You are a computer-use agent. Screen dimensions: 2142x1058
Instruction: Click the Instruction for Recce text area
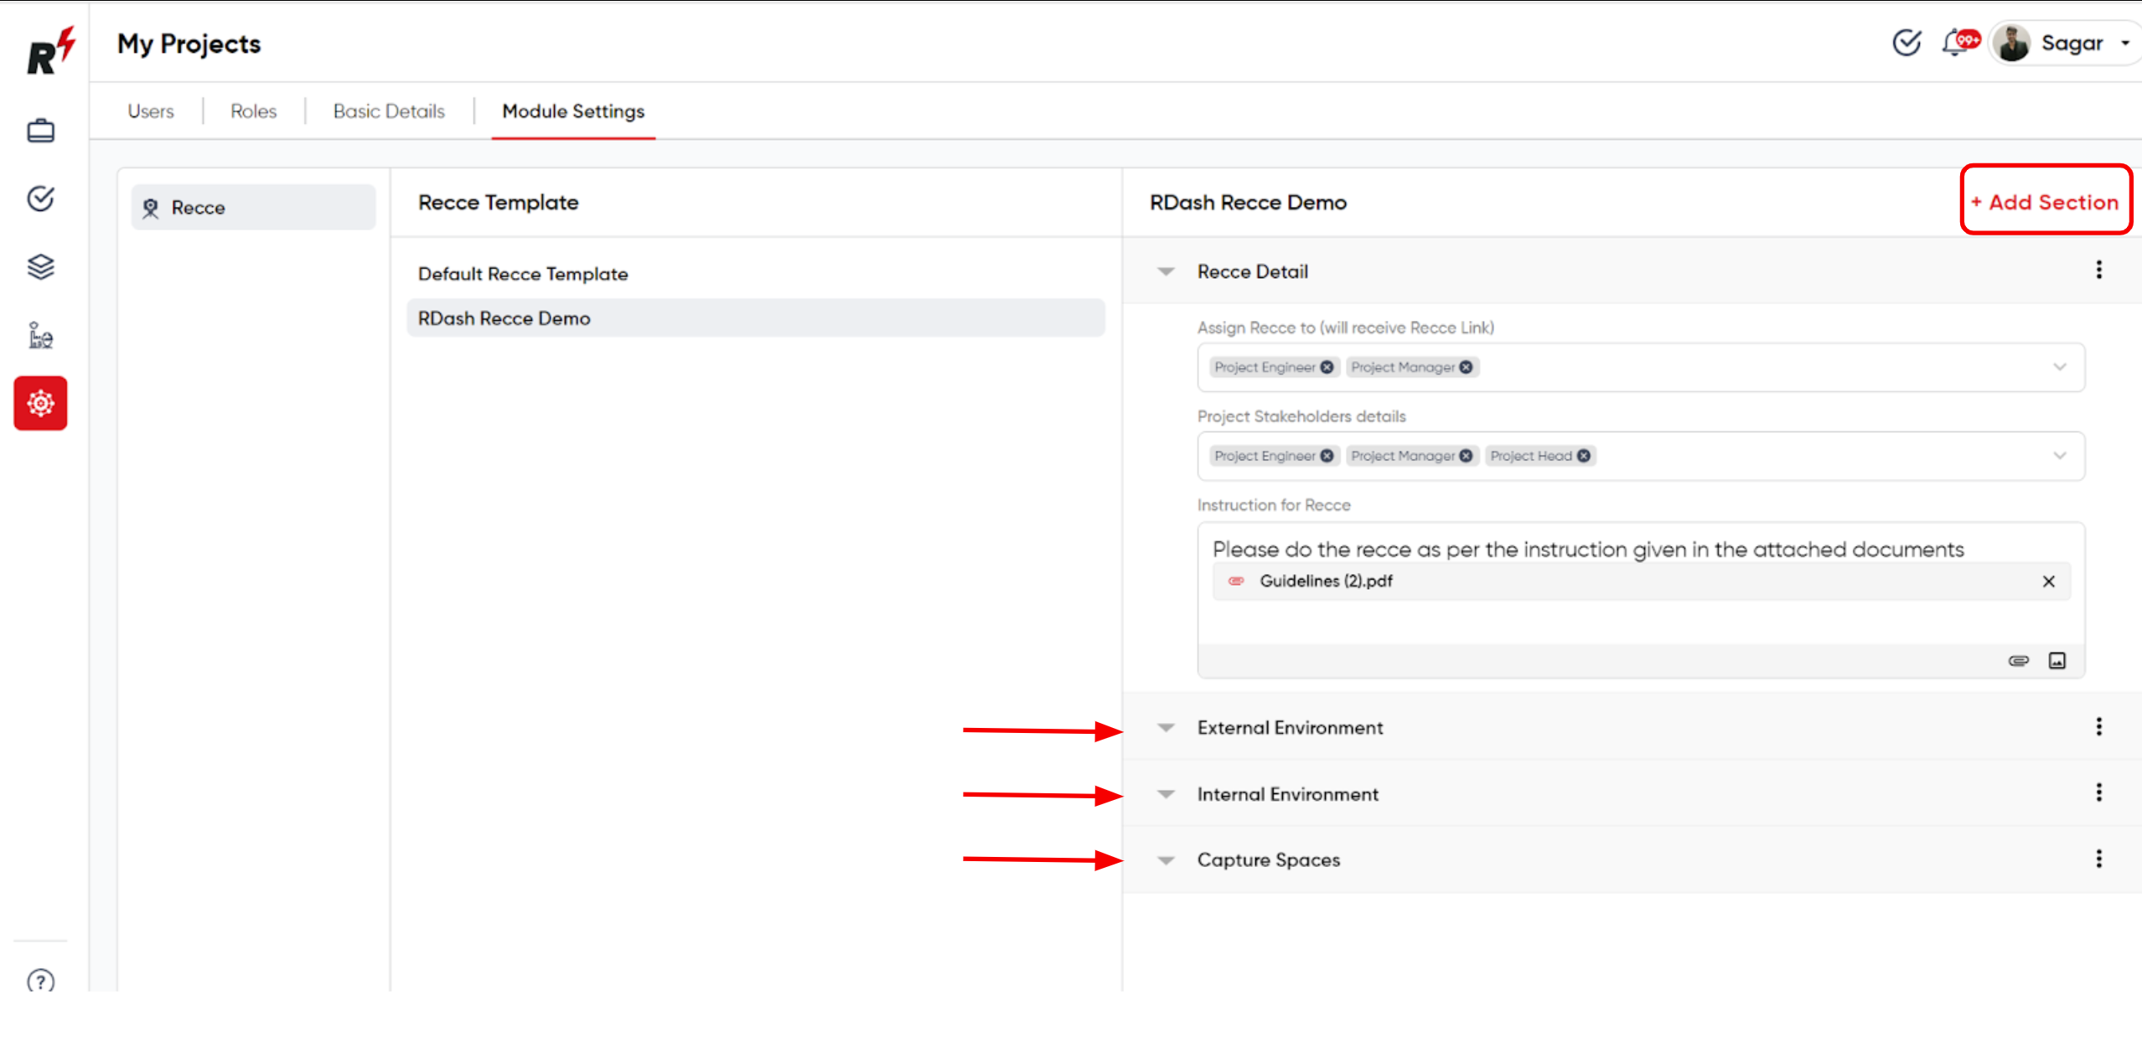click(1640, 599)
